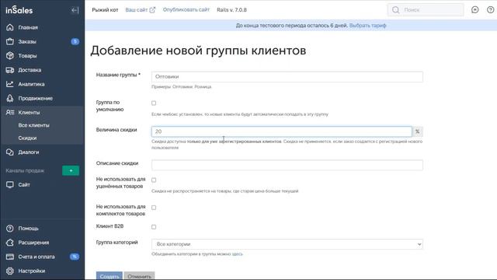Screen dimensions: 497x280
Task: Click the Выбрать тариф link
Action: pos(367,26)
